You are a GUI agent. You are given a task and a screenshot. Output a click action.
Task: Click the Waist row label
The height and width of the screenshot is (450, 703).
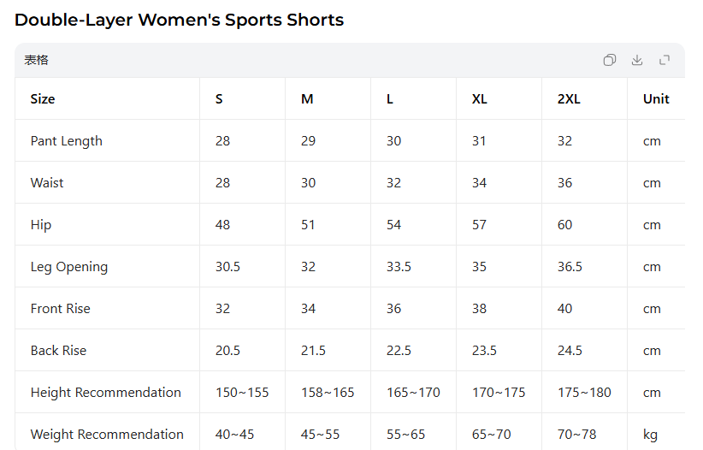coord(47,183)
